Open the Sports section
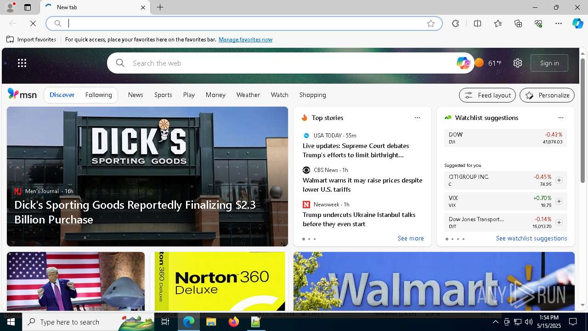The image size is (588, 331). click(x=163, y=95)
